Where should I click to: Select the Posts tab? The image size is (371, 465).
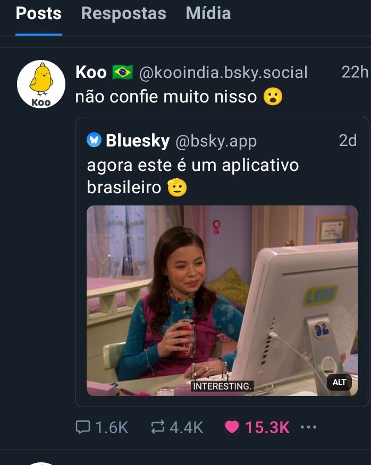pos(39,13)
